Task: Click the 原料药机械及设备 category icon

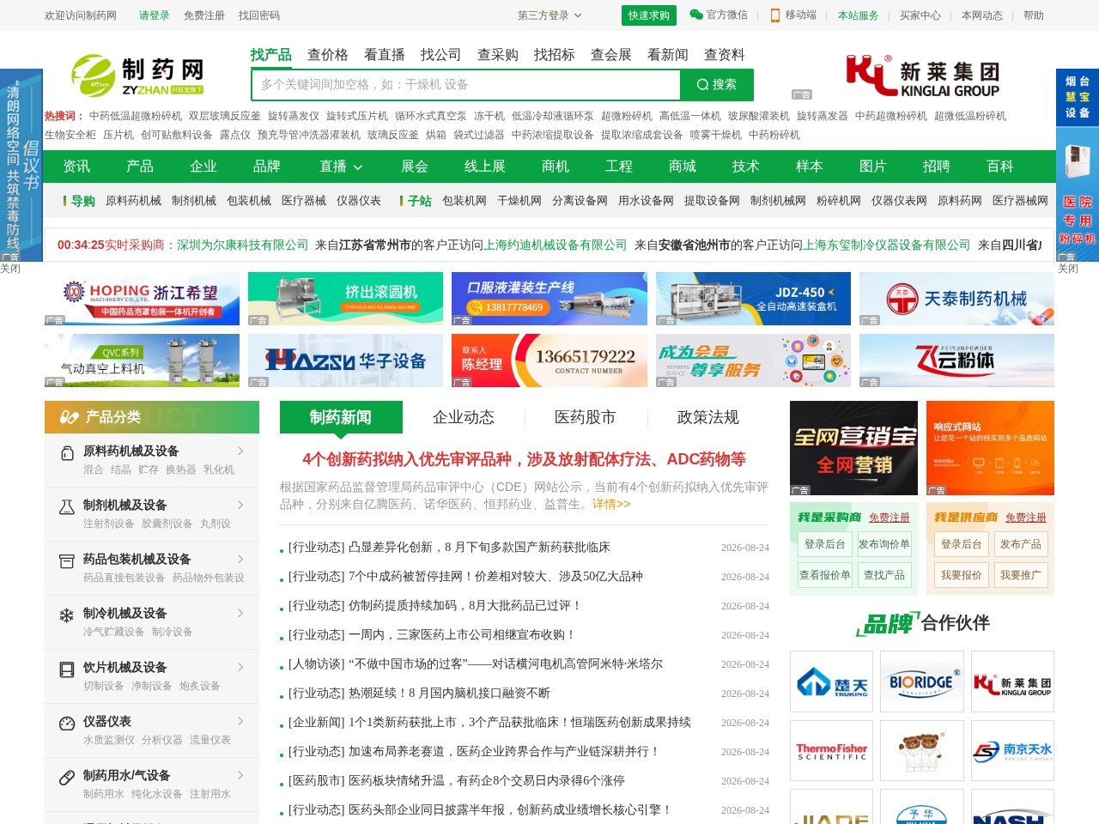Action: (67, 453)
